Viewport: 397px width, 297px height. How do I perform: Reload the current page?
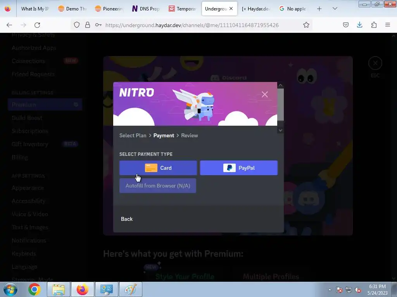[37, 25]
